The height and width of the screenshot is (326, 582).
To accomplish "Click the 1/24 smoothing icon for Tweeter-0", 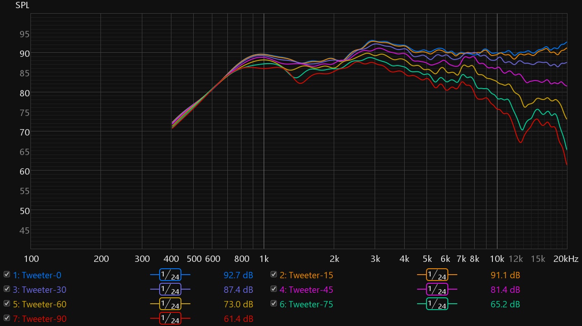I will pyautogui.click(x=170, y=275).
